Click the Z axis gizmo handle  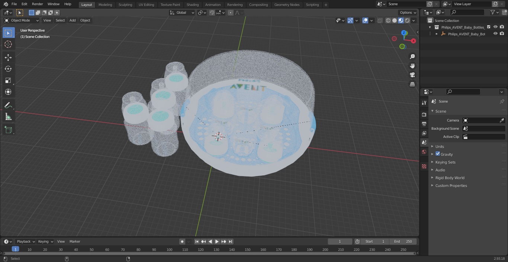404,33
